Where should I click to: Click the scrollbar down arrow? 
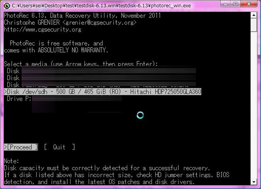coord(254,182)
